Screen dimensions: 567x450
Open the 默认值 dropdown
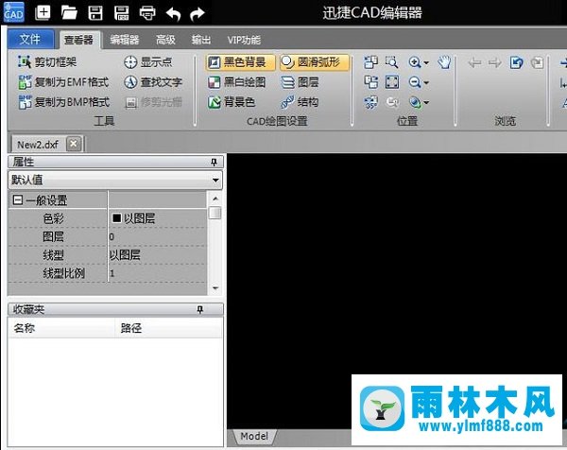point(115,180)
